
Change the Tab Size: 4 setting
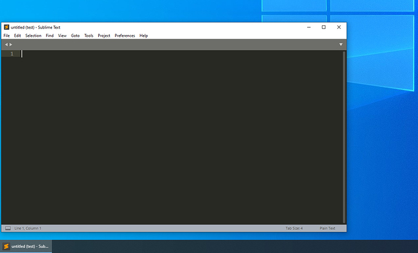point(294,228)
